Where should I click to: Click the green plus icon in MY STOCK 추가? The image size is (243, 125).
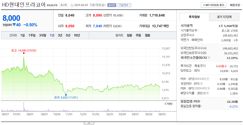tap(204, 5)
